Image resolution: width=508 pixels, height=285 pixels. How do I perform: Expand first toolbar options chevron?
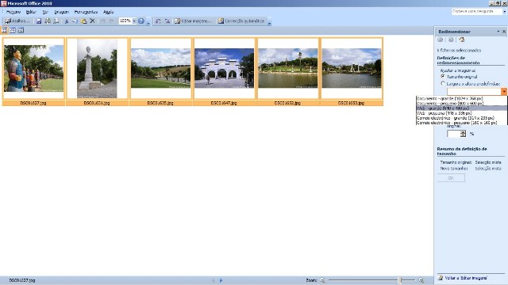(x=148, y=23)
